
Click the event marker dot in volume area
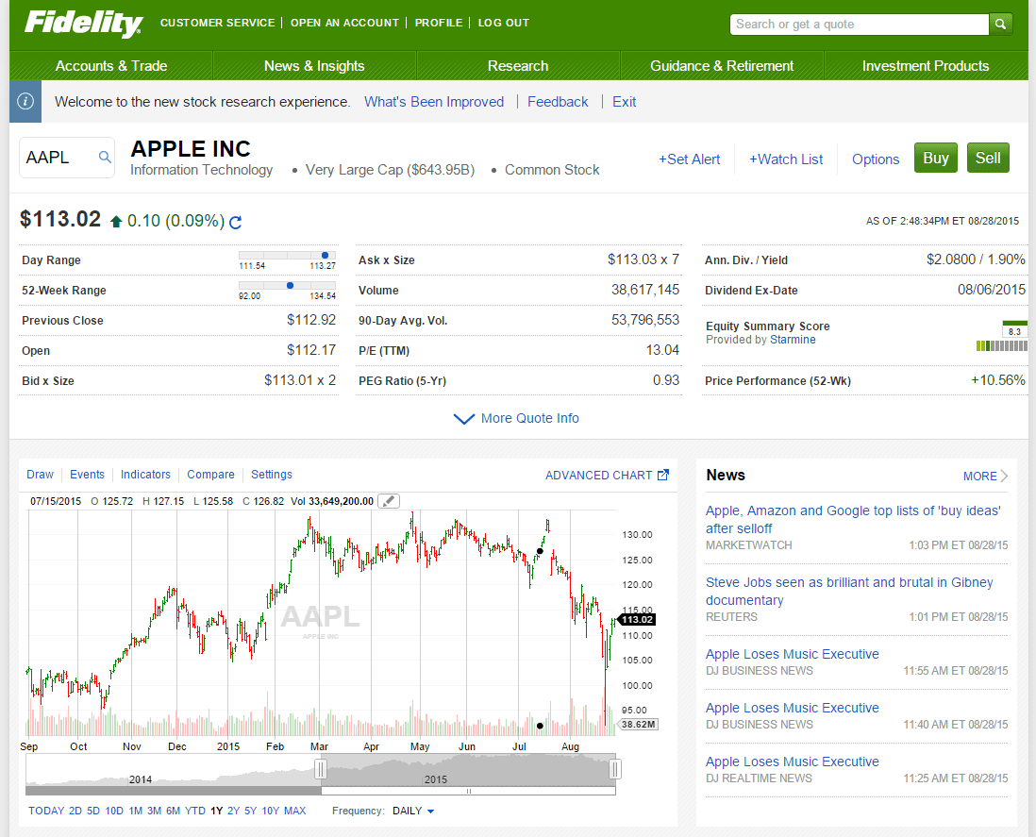540,726
